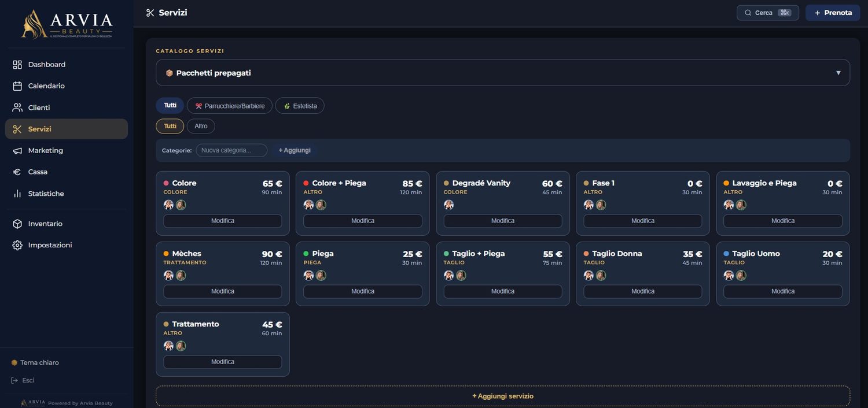Click the Esci logout icon
Viewport: 868px width, 408px height.
click(14, 380)
